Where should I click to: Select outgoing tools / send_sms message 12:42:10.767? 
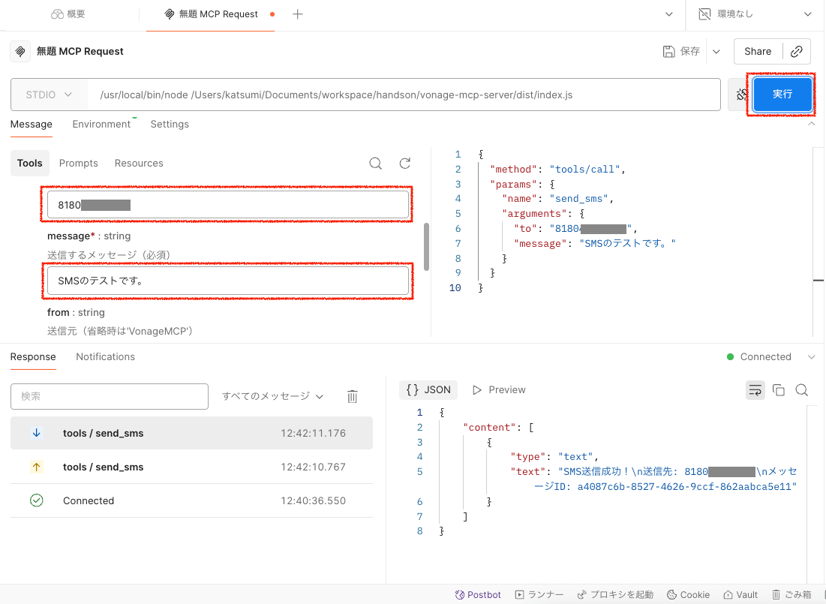192,467
